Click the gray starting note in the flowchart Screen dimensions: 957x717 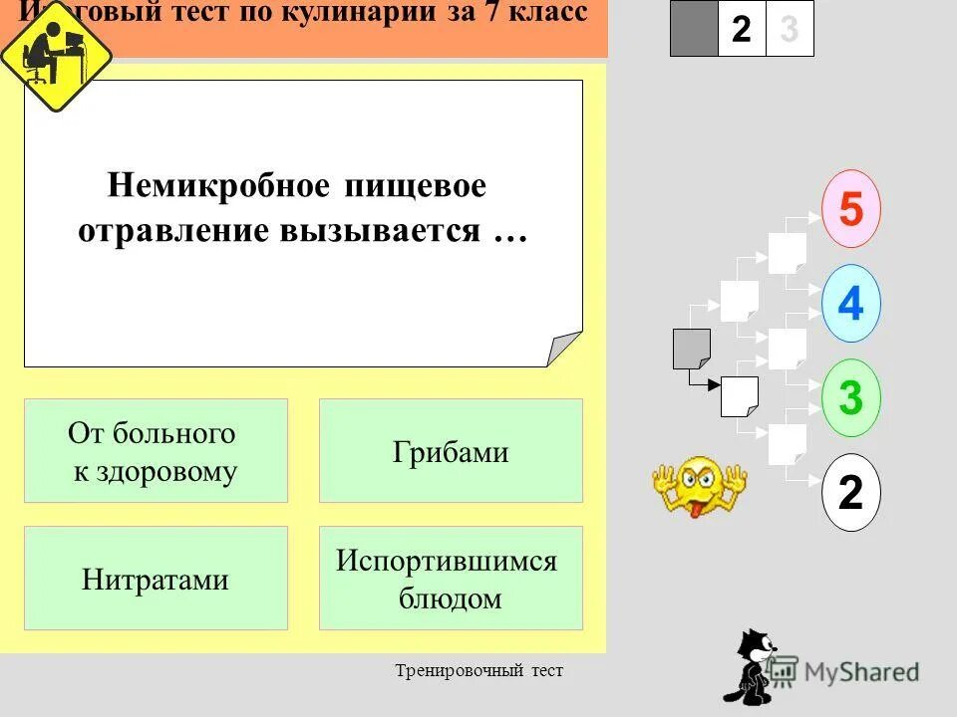692,349
